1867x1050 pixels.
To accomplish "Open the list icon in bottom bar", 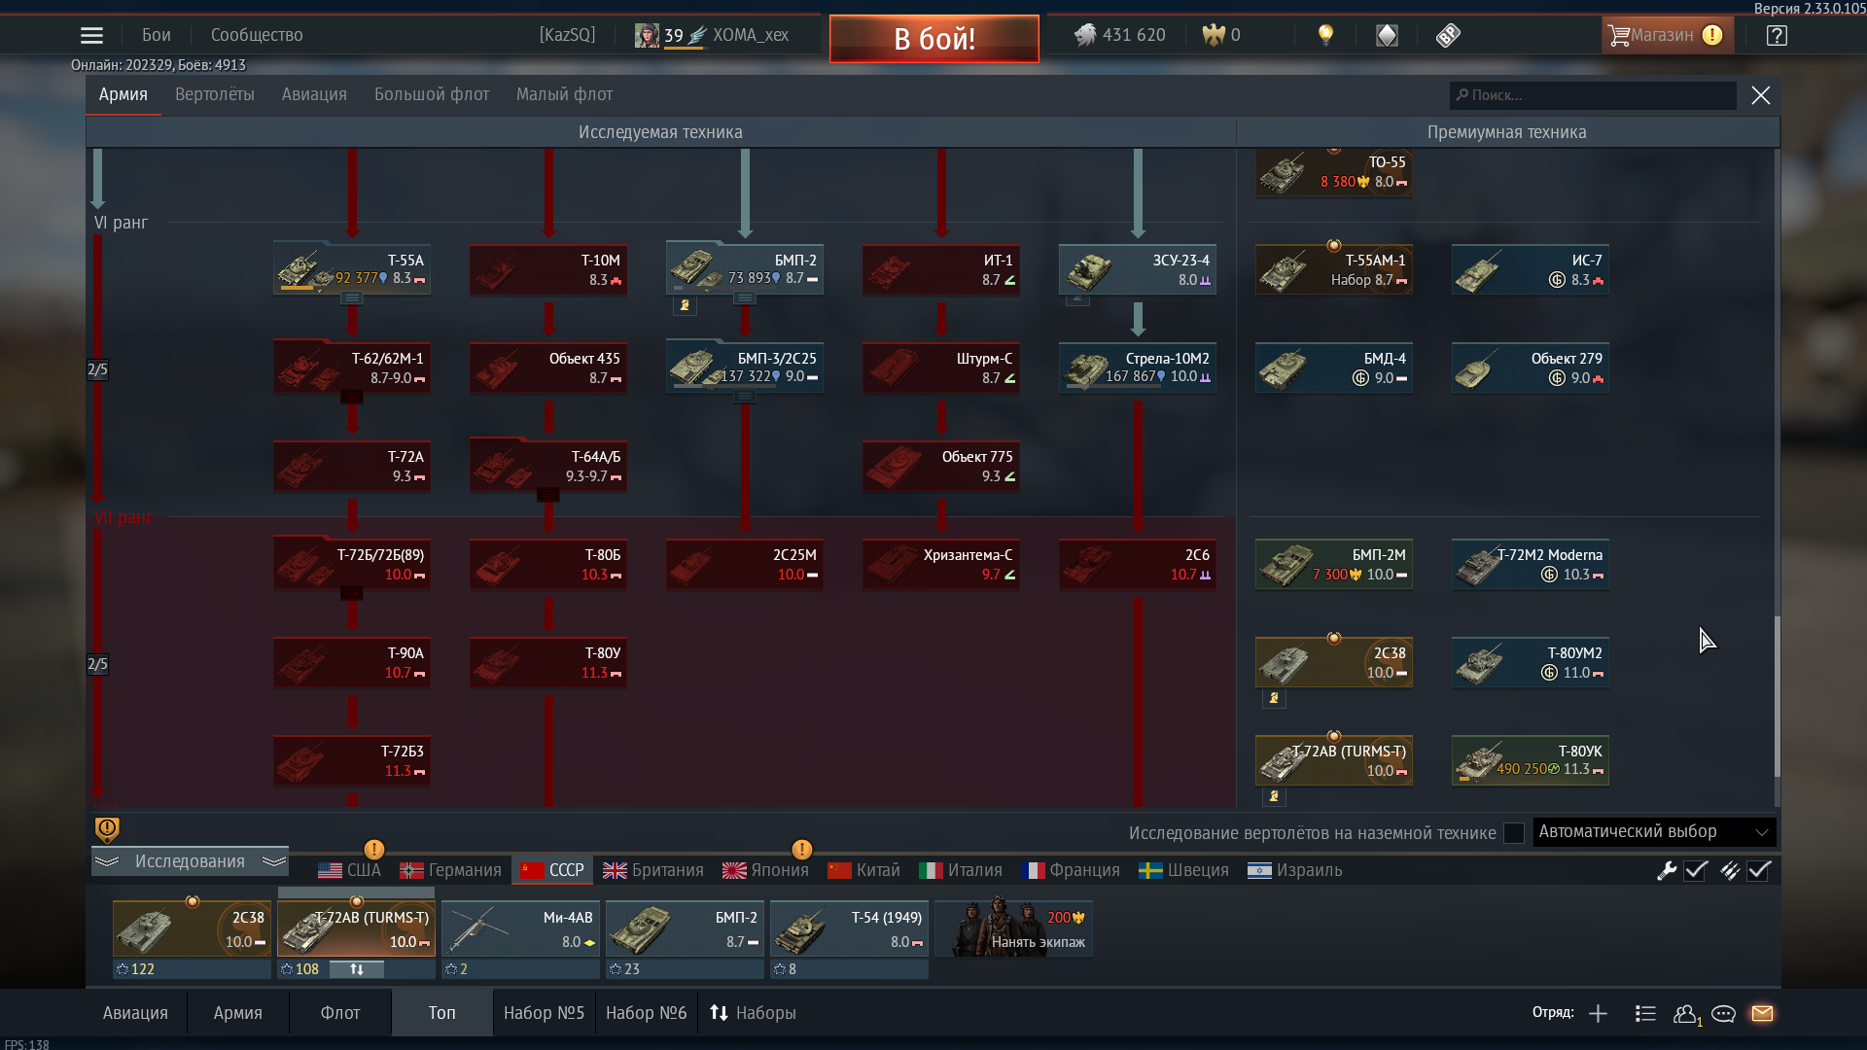I will pyautogui.click(x=1645, y=1013).
